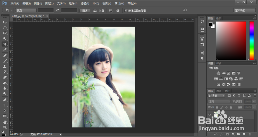
Task: Toggle lock all for layer
Action: [231, 107]
